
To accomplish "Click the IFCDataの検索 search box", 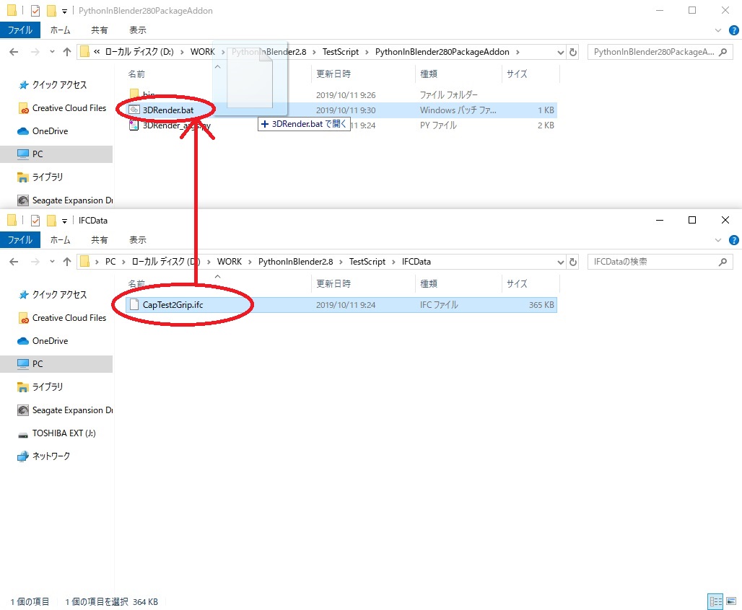I will click(660, 262).
